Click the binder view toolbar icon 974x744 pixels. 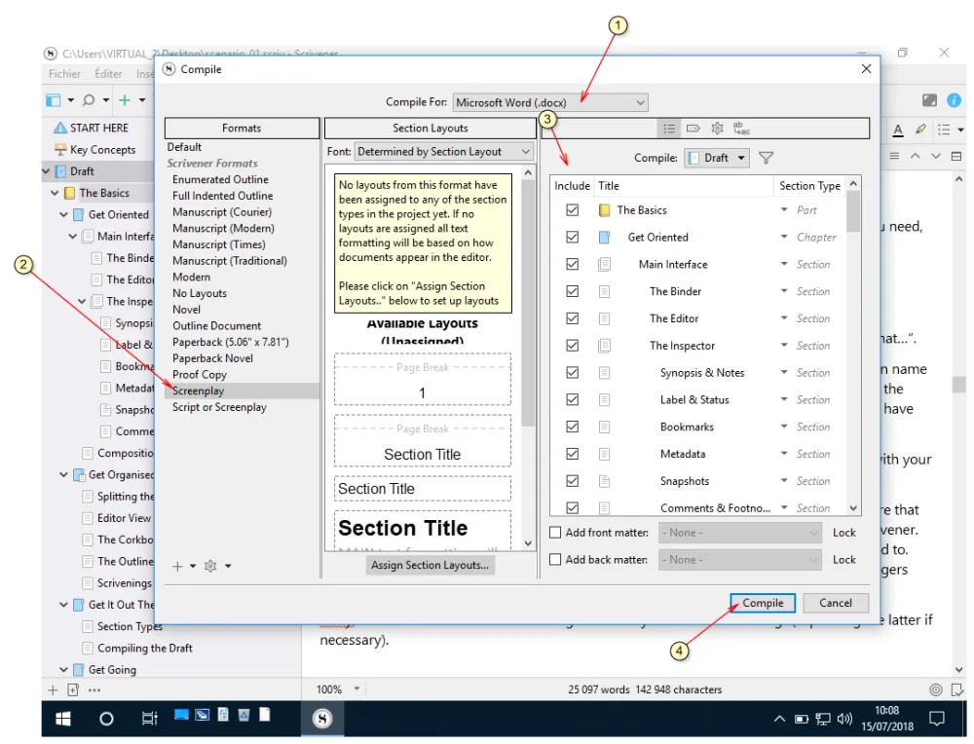[54, 100]
